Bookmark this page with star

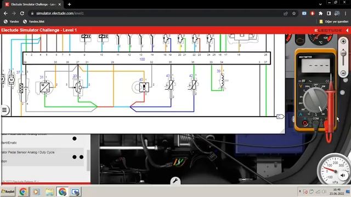coord(294,14)
